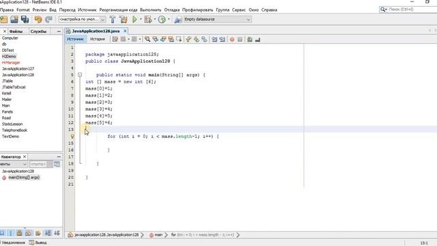Screen dimensions: 437x246
Task: Create a new file via toolbar icon
Action: (x=4, y=19)
